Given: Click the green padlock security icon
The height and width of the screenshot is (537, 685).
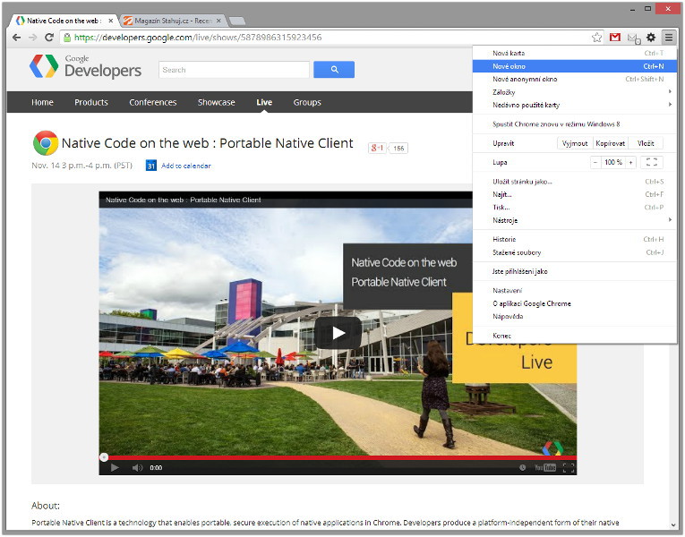Looking at the screenshot, I should click(67, 38).
